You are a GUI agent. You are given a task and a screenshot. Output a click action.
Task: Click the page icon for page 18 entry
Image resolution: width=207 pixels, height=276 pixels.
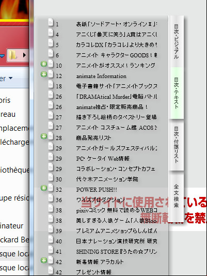[x=51, y=84]
